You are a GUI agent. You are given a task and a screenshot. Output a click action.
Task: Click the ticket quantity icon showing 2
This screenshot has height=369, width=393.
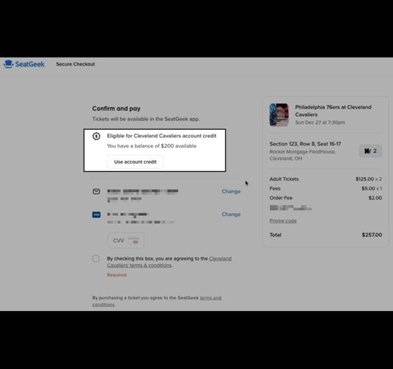(x=371, y=151)
